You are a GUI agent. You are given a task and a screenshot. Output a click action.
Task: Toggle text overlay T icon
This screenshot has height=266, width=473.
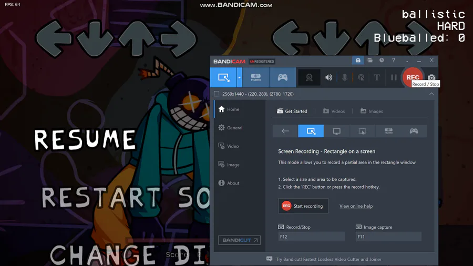click(377, 77)
